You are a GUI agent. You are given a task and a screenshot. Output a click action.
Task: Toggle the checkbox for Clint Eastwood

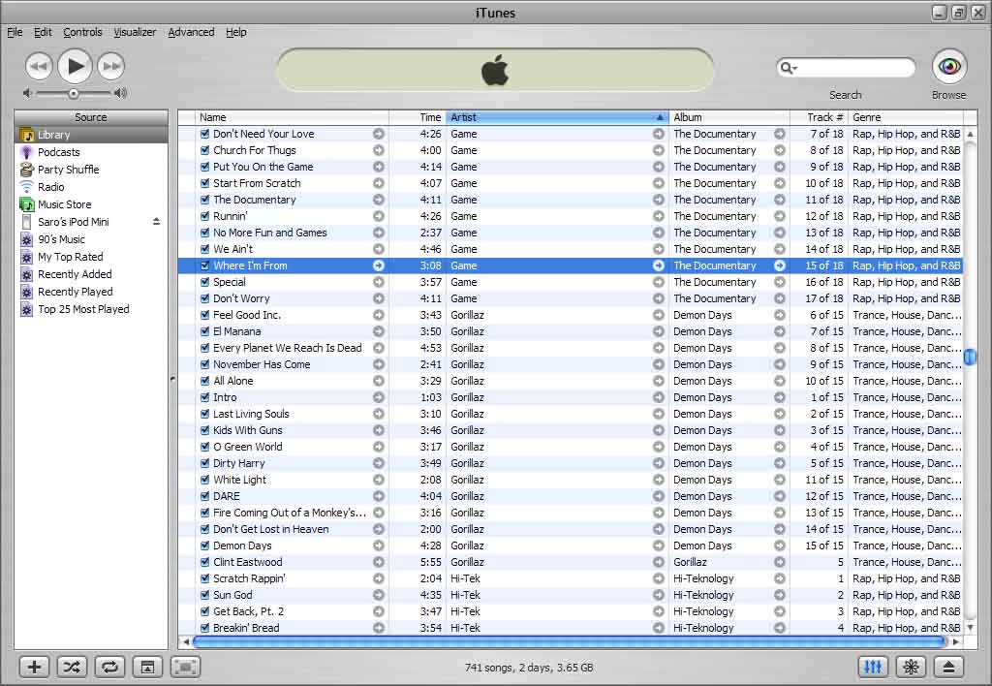(204, 562)
